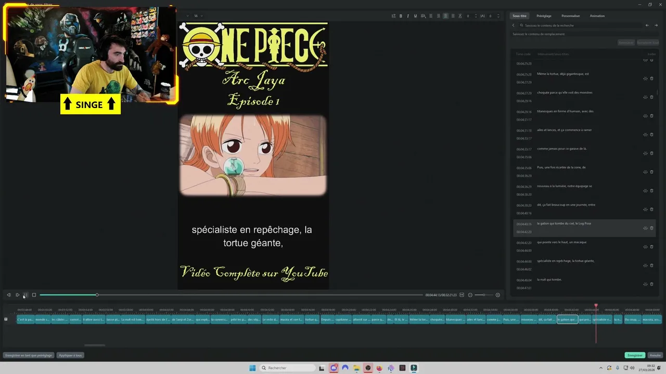
Task: Select the 'tortue q...' timeline clip
Action: click(x=311, y=319)
